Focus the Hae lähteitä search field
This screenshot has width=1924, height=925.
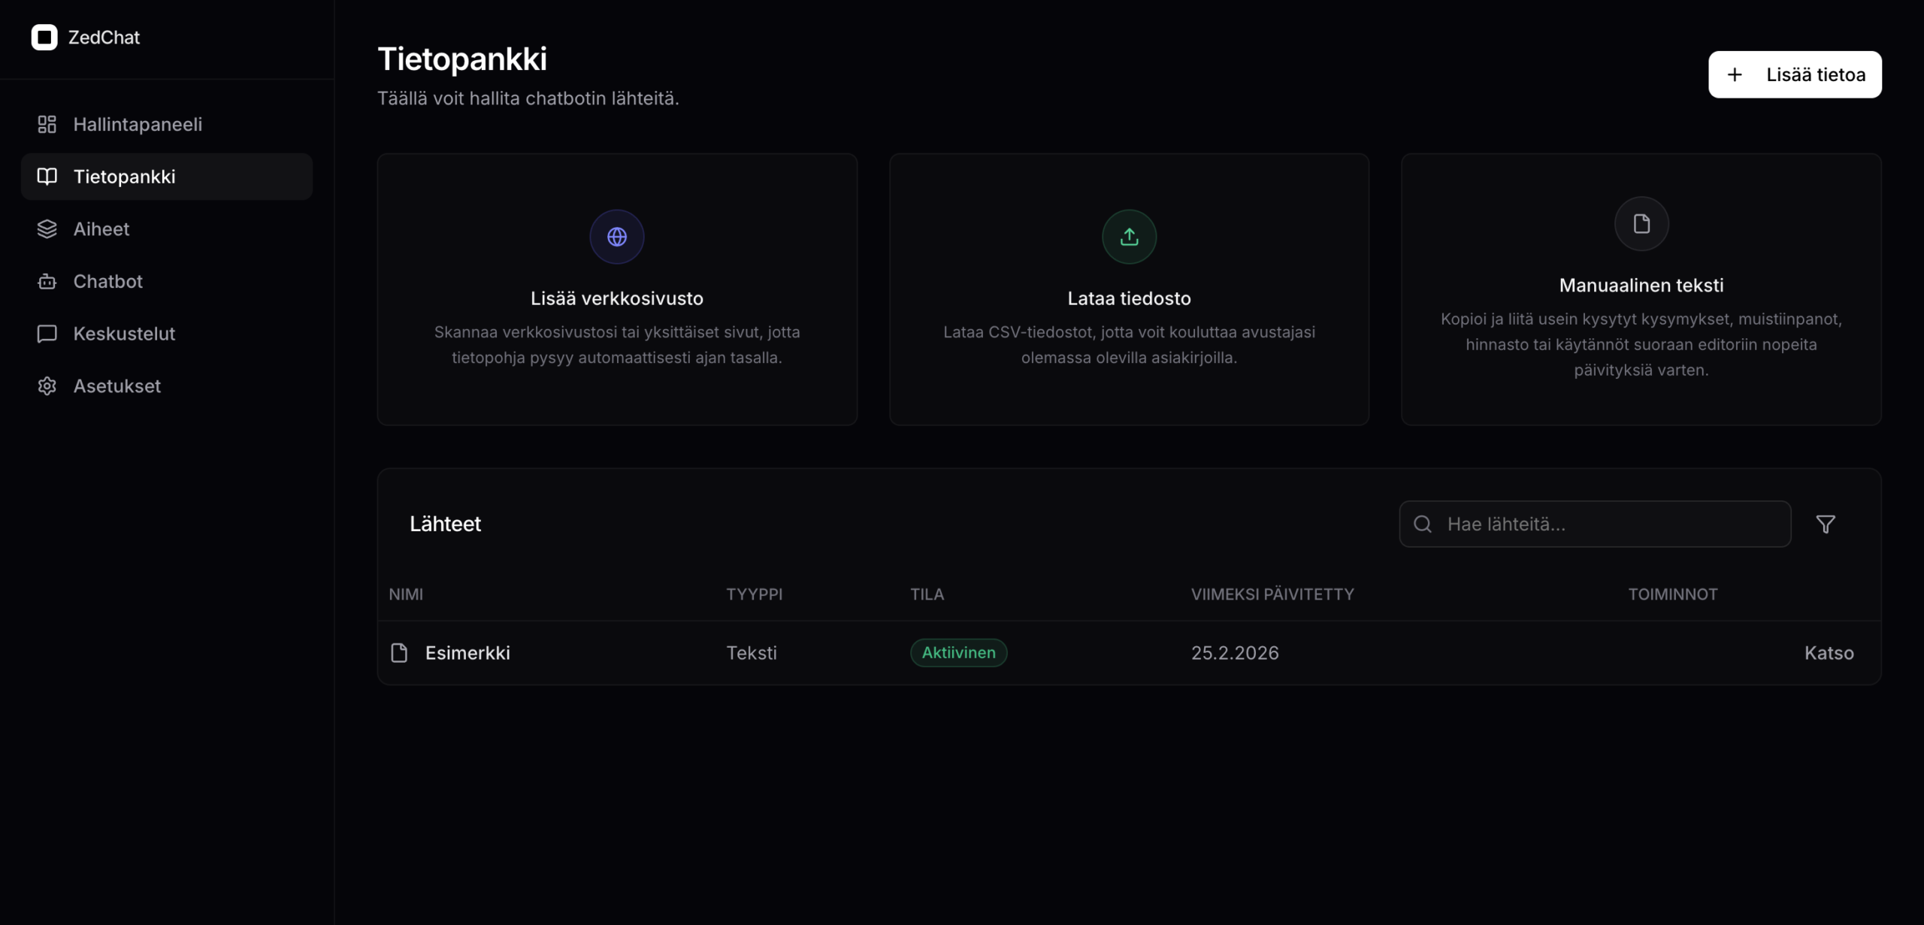coord(1608,524)
